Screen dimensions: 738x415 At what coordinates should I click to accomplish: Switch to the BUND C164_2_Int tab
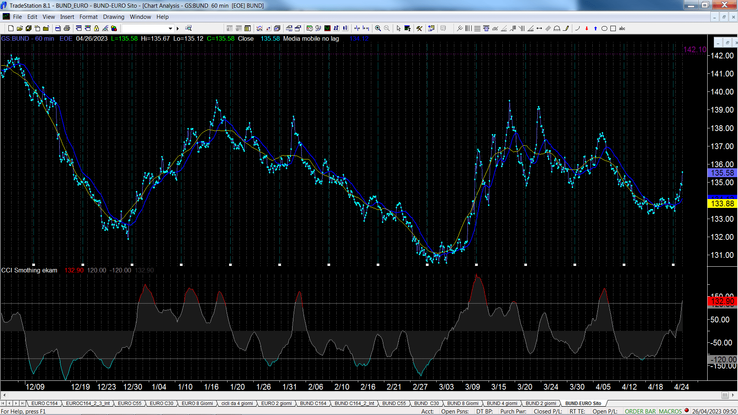354,403
